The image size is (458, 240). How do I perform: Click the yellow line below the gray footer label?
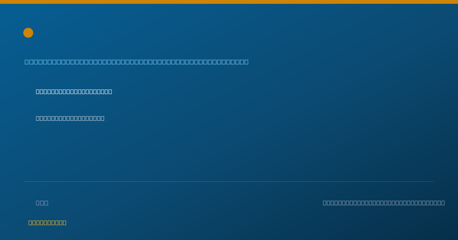[47, 222]
